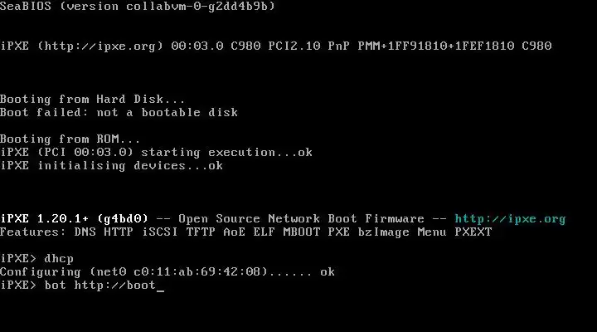Click the 'Booting from Hard Disk...' line

pos(93,100)
